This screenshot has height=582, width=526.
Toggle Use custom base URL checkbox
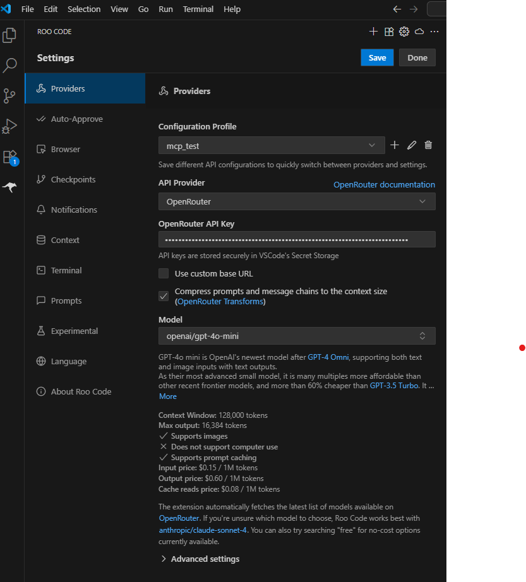(164, 273)
